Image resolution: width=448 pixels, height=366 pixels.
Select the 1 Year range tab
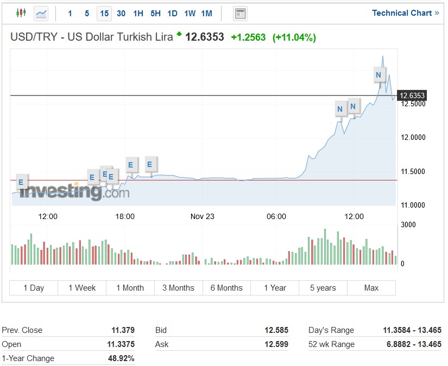click(x=275, y=288)
